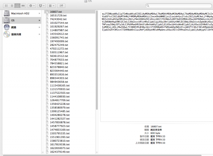Click the share toolbar button

click(x=61, y=6)
